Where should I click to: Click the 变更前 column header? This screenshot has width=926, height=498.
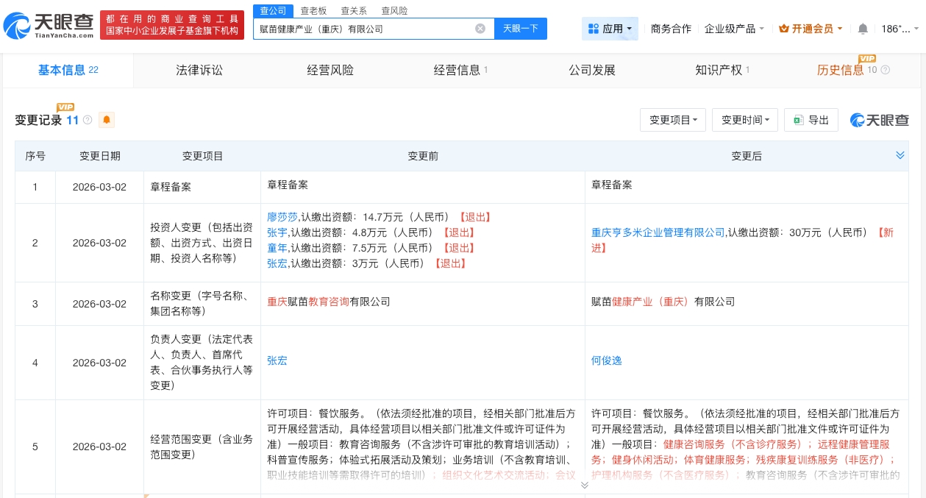[423, 156]
